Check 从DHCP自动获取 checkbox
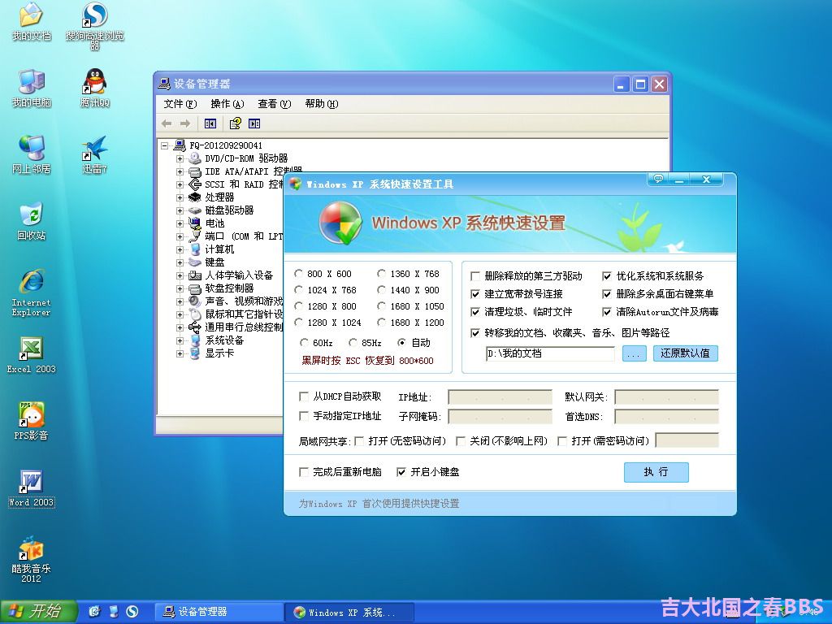The height and width of the screenshot is (624, 832). (304, 396)
